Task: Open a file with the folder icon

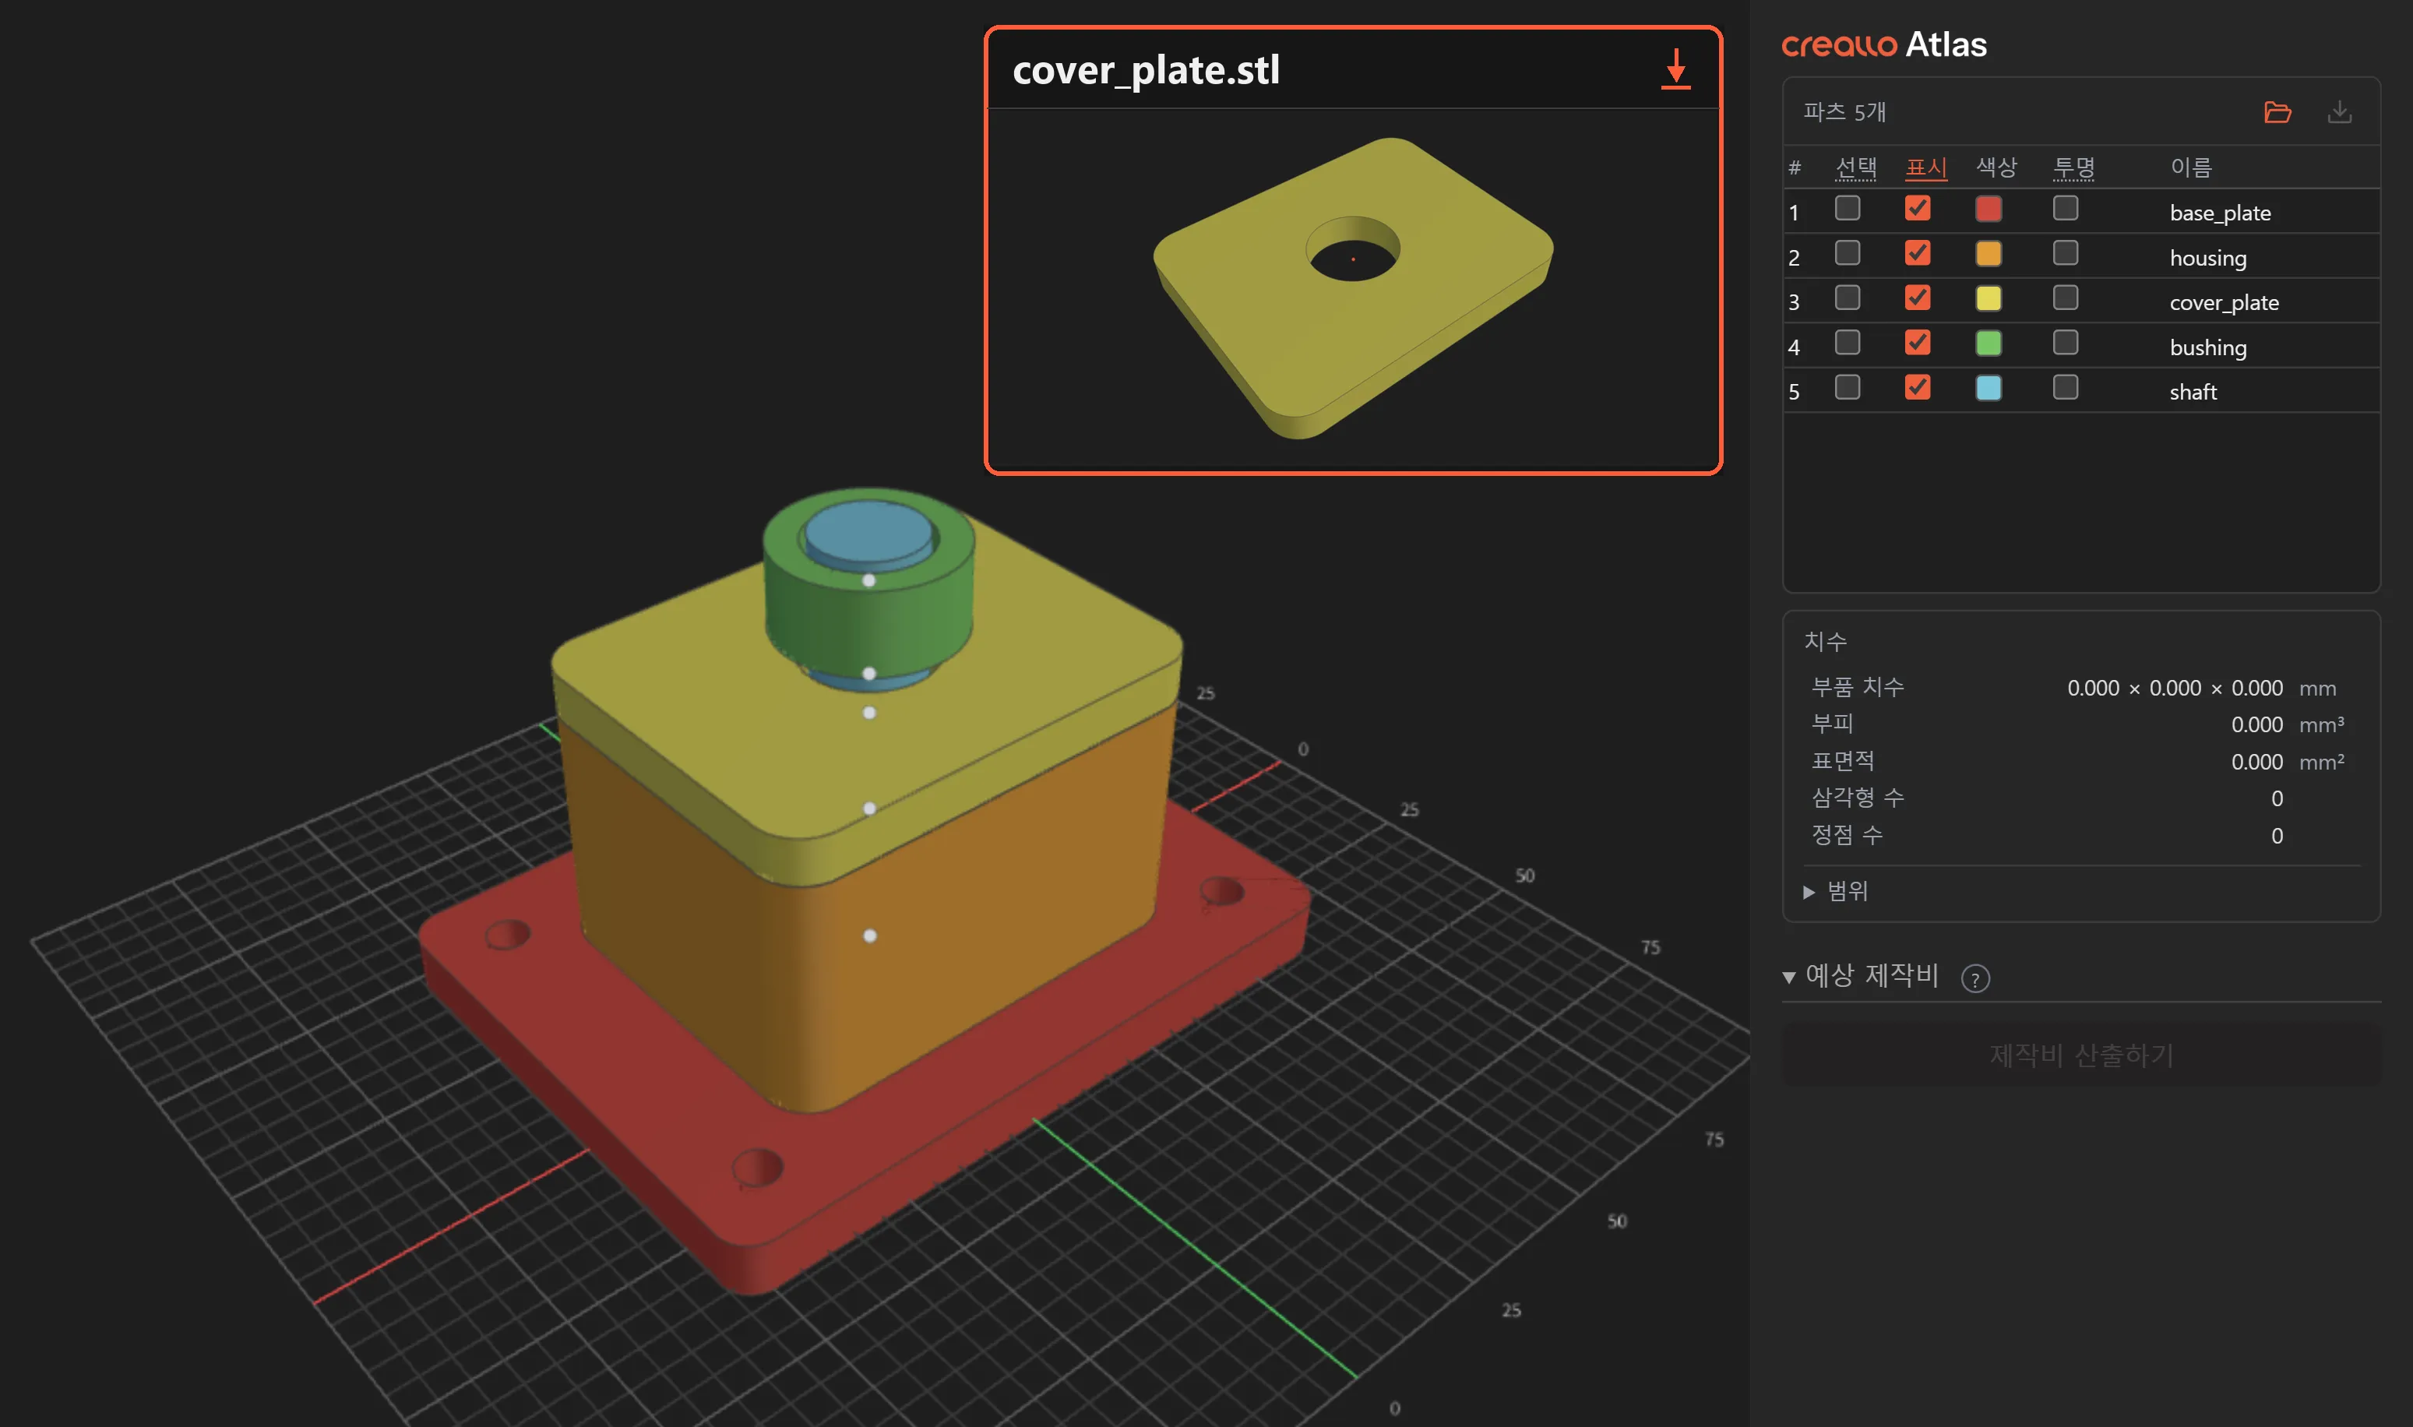Action: [x=2277, y=112]
